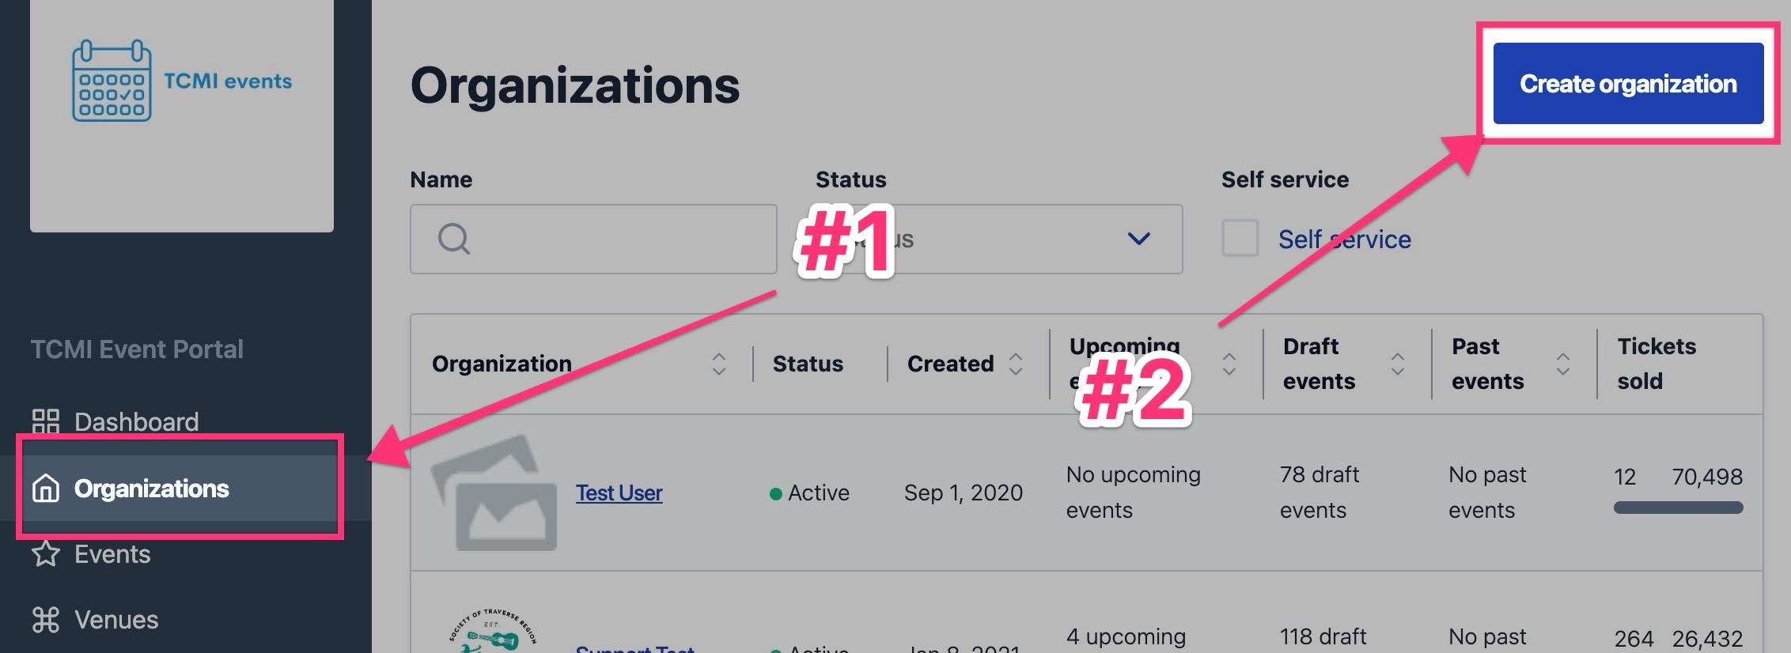Screen dimensions: 1791x653
Task: Click the Events star icon
Action: [46, 553]
